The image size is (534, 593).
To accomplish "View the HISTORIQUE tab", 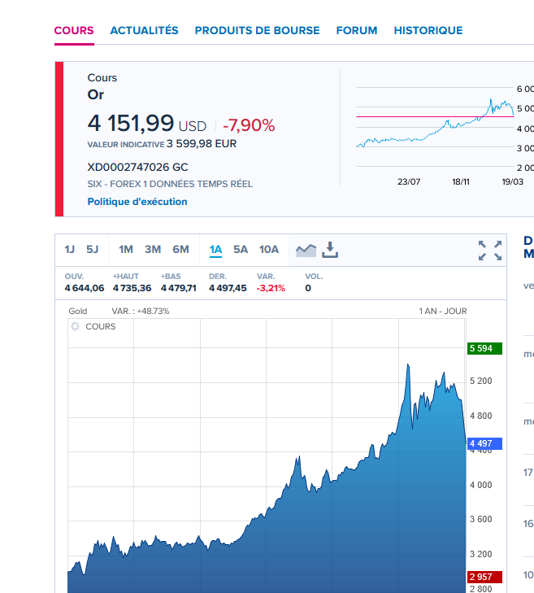I will pyautogui.click(x=428, y=30).
